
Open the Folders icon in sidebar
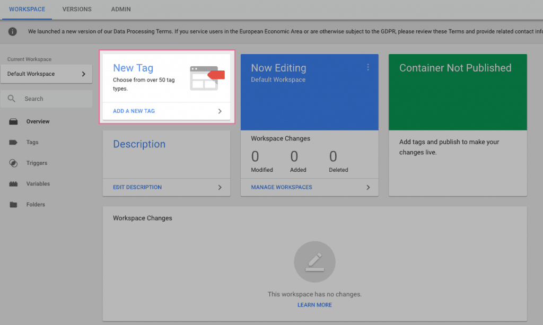(x=13, y=205)
